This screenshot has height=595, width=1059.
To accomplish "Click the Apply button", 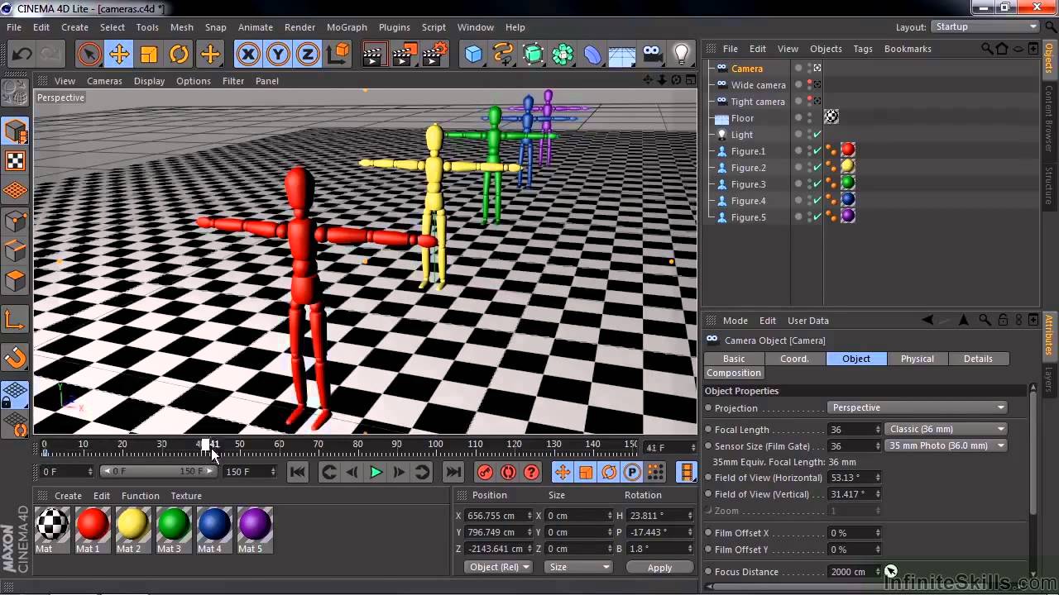I will [x=659, y=567].
